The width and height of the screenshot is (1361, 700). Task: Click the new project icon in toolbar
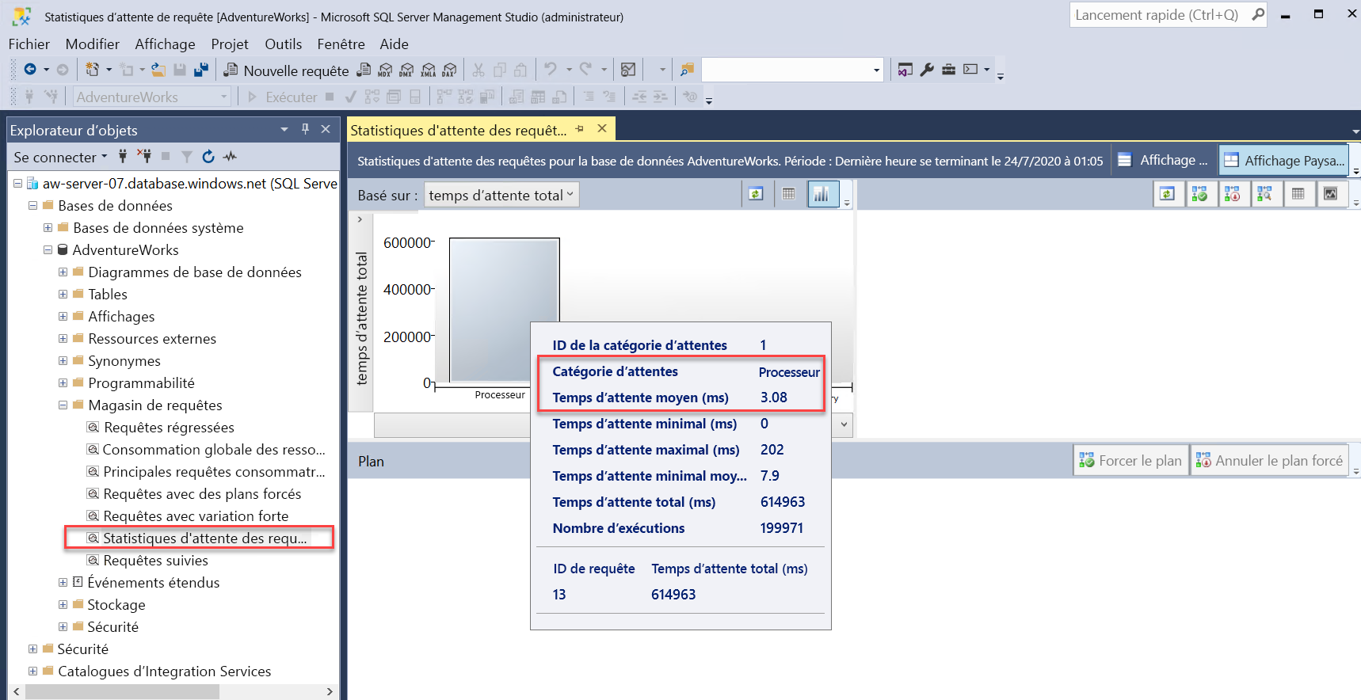coord(92,70)
